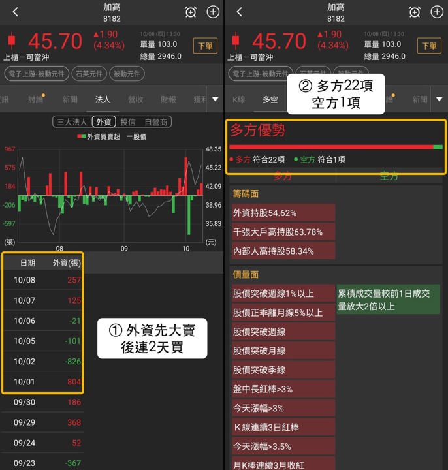Tap 空方 符合1項 label
The image size is (448, 470).
point(319,159)
